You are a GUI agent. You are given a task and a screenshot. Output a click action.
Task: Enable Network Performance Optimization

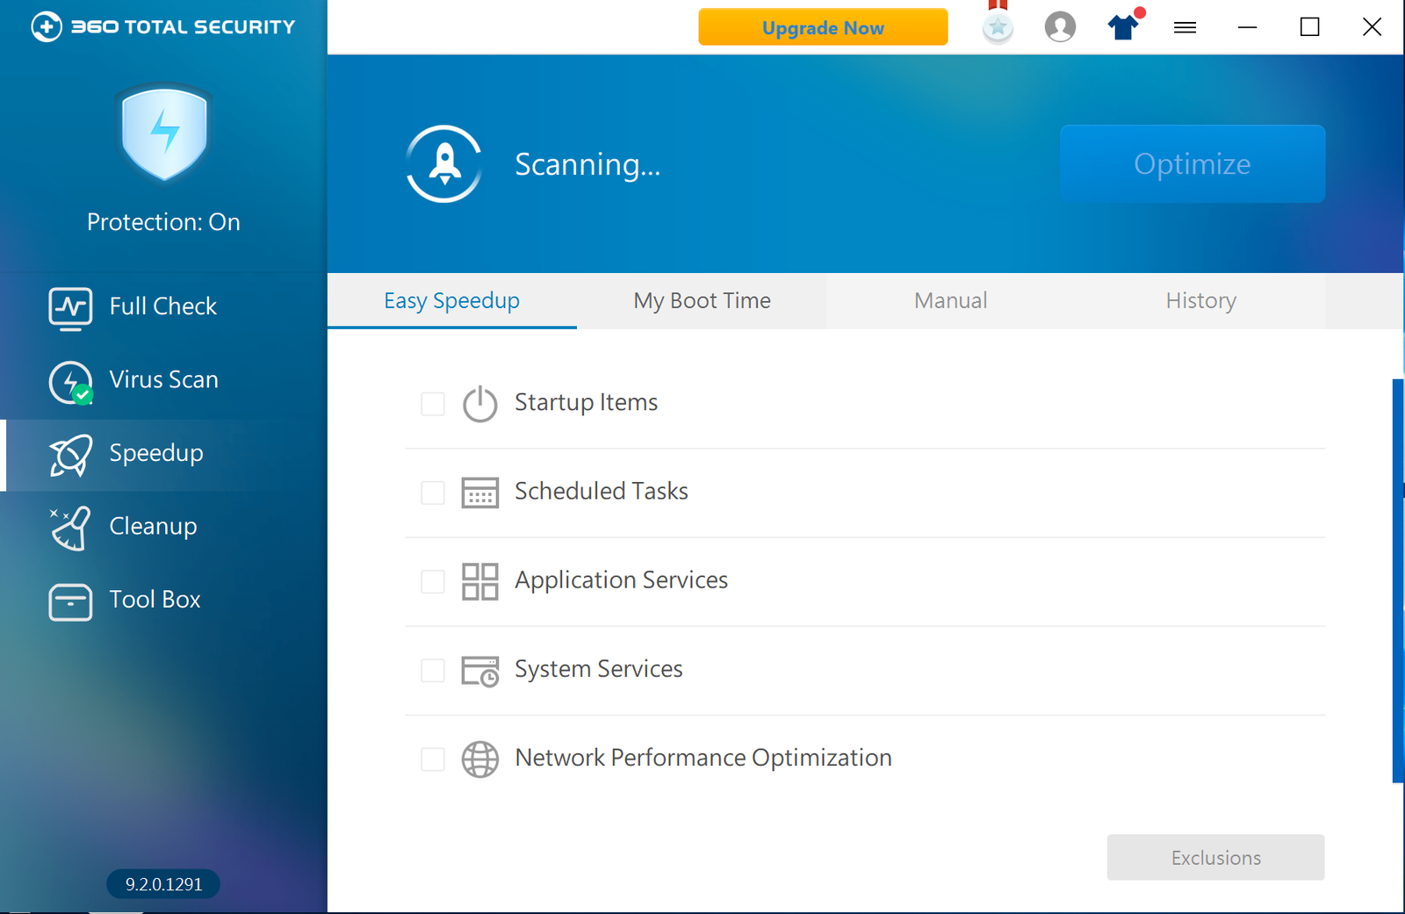pyautogui.click(x=432, y=759)
